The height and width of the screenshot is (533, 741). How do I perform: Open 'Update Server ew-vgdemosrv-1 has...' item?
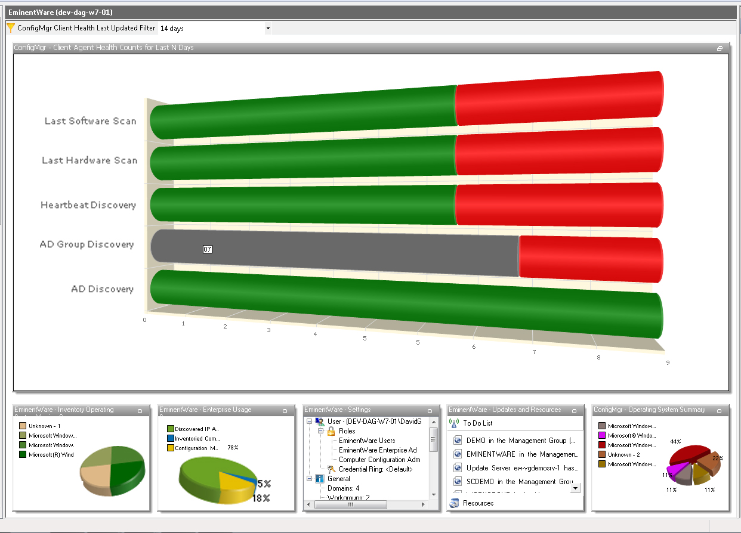[x=522, y=468]
